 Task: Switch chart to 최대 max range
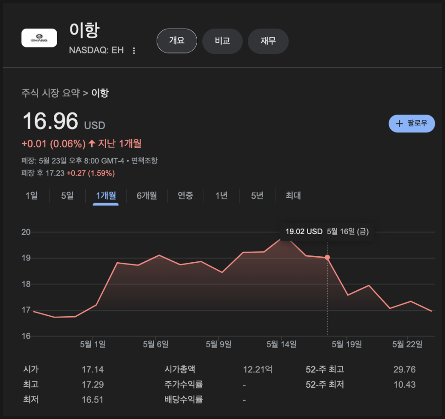click(293, 195)
